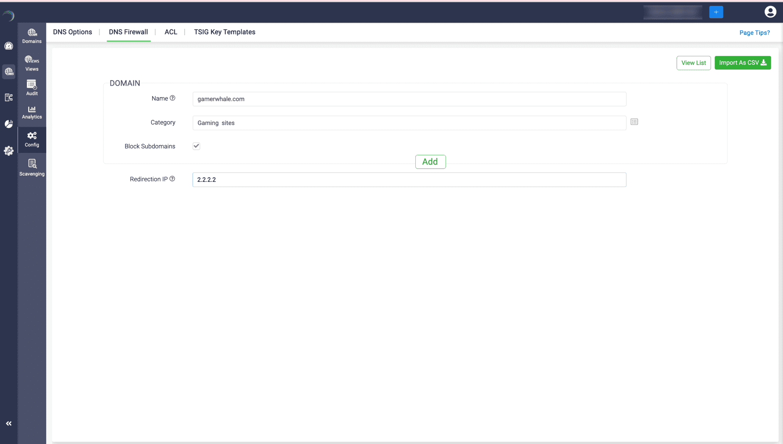Collapse the sidebar with double chevron
783x444 pixels.
pos(9,423)
